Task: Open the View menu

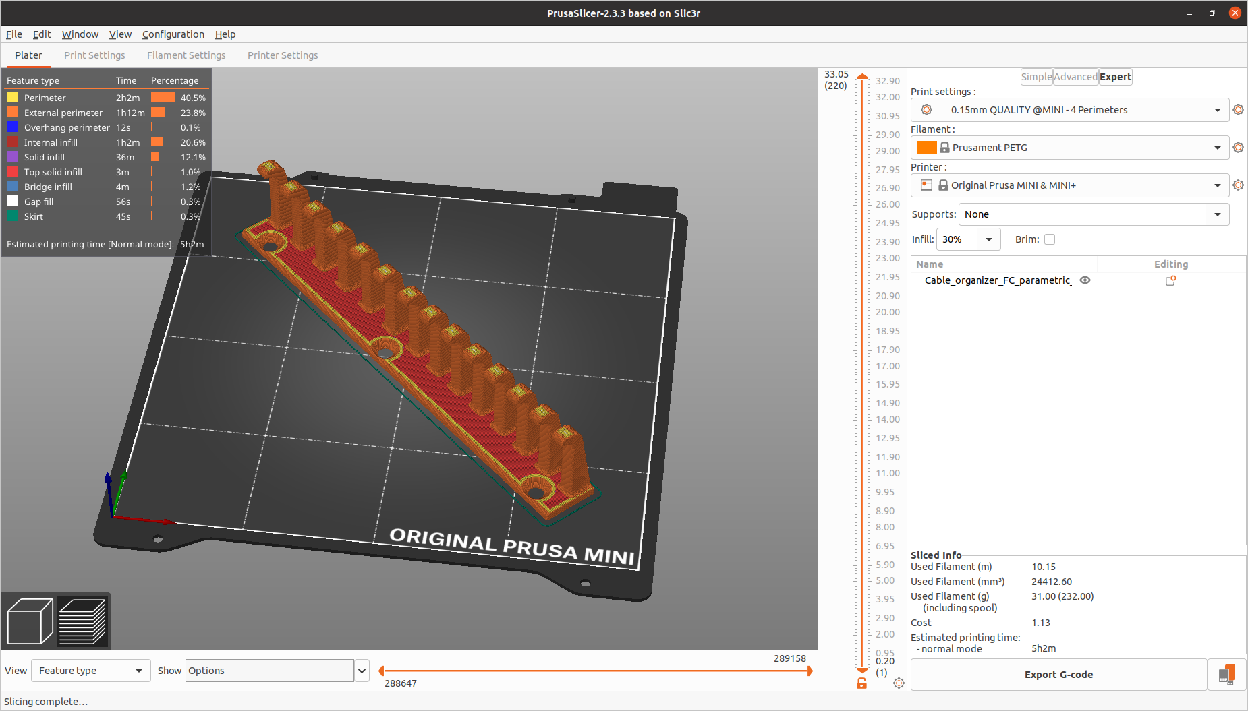Action: (120, 34)
